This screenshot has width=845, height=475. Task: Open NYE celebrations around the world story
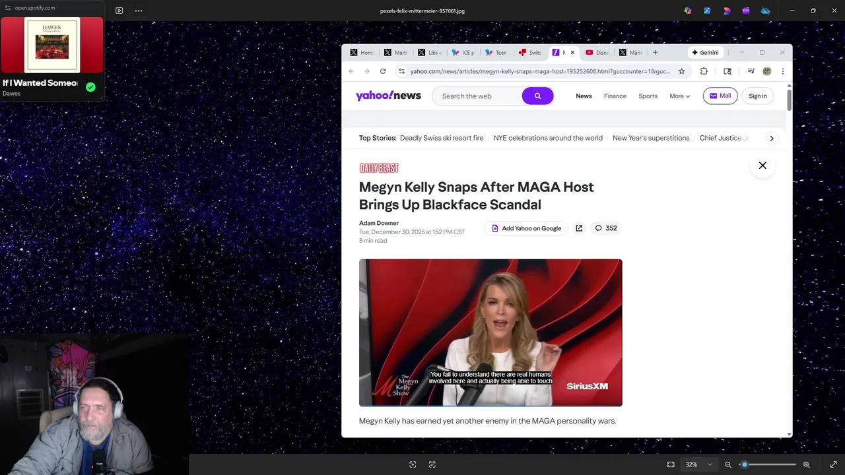tap(548, 138)
